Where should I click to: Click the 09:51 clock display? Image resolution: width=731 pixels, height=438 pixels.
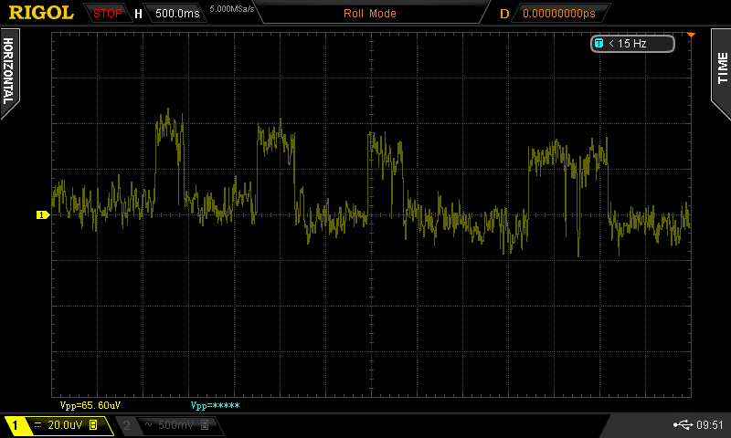(710, 425)
